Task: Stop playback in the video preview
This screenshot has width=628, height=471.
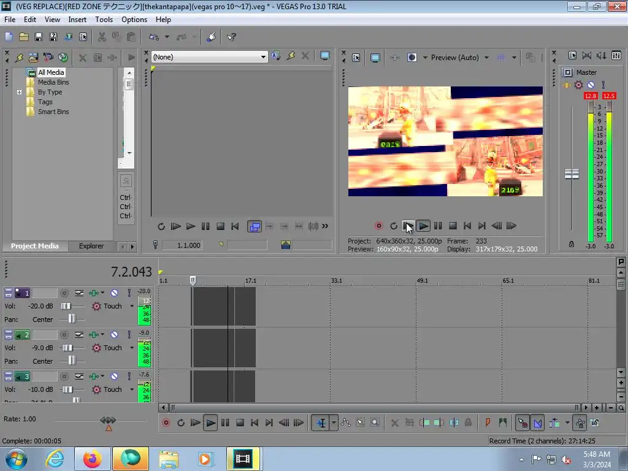Action: tap(453, 226)
